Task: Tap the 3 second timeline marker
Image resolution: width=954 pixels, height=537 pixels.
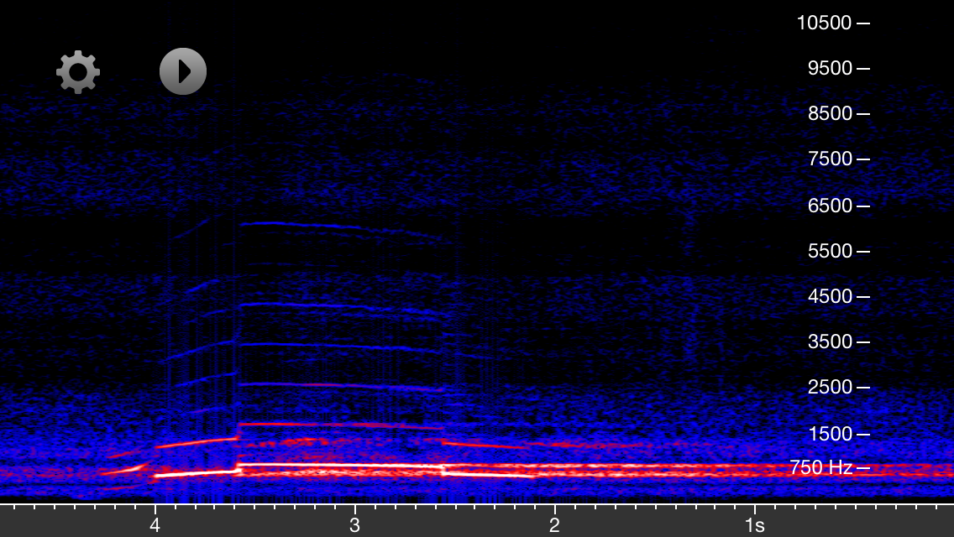Action: (x=354, y=525)
